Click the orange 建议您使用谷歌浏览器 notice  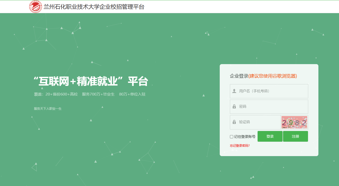[272, 76]
